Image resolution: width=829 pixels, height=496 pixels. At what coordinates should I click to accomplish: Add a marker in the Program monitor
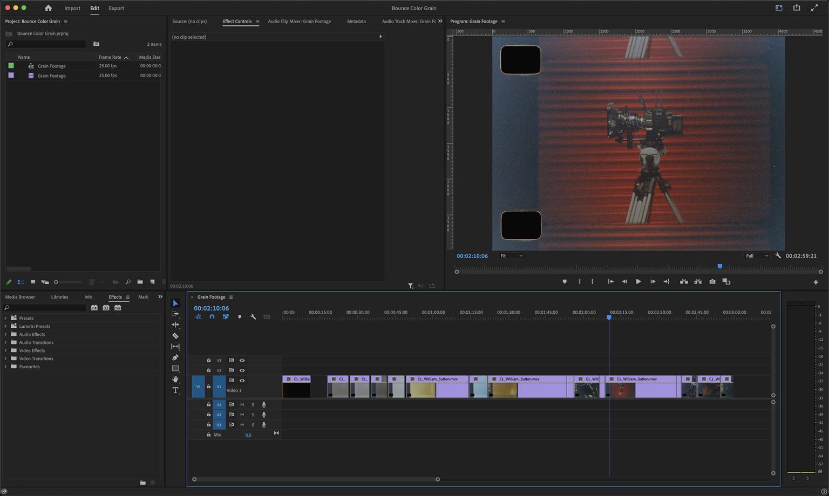pyautogui.click(x=565, y=281)
